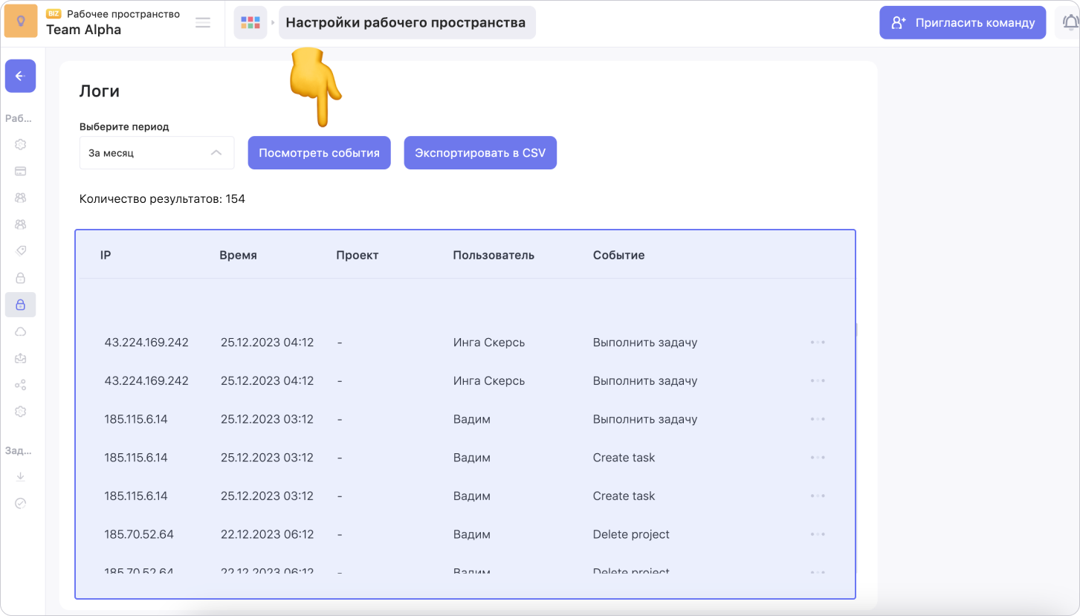Click Вадим in the Выполнить задачу row

472,419
